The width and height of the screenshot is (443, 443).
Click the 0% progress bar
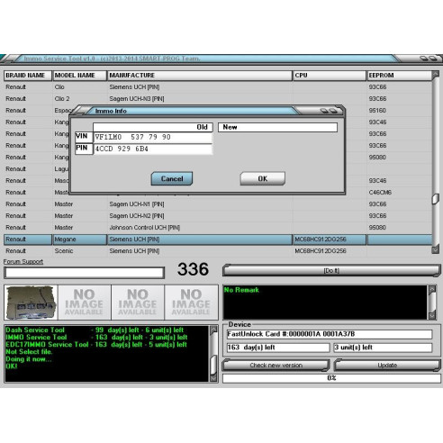point(331,378)
